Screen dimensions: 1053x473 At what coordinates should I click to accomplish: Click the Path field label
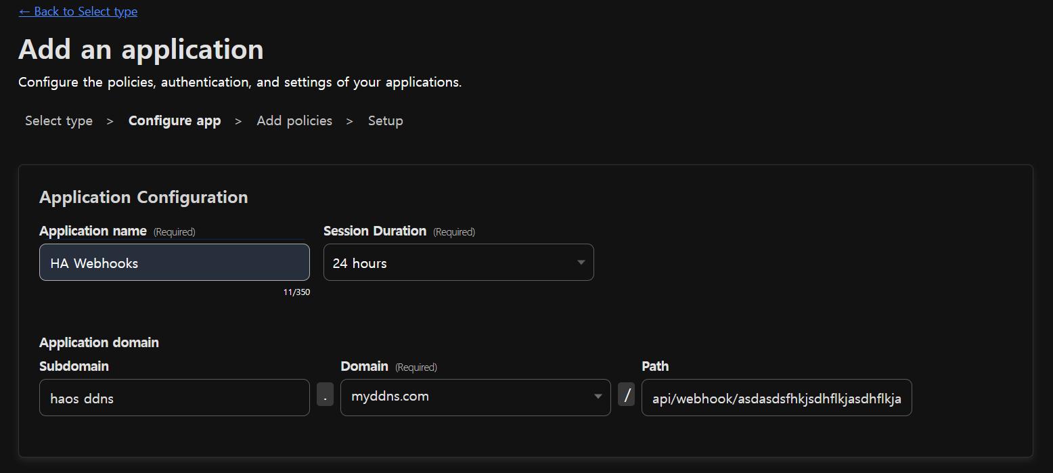coord(654,366)
